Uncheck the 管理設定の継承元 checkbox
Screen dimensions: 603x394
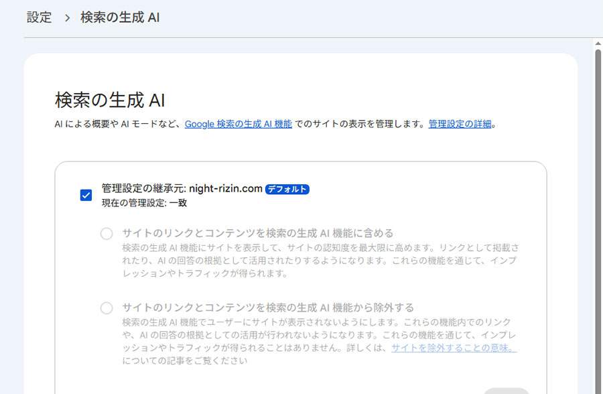point(86,195)
